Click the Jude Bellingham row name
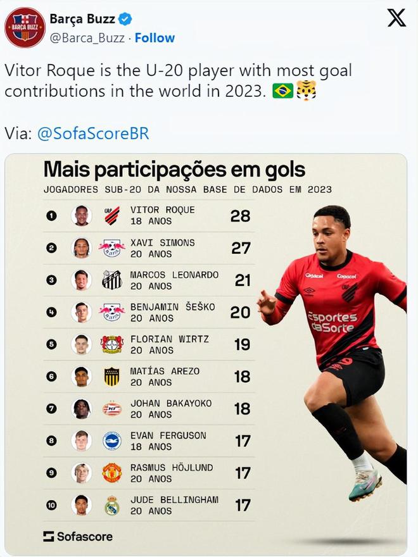The image size is (418, 557). 175,500
